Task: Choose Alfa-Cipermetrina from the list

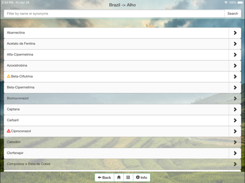Action: point(20,54)
